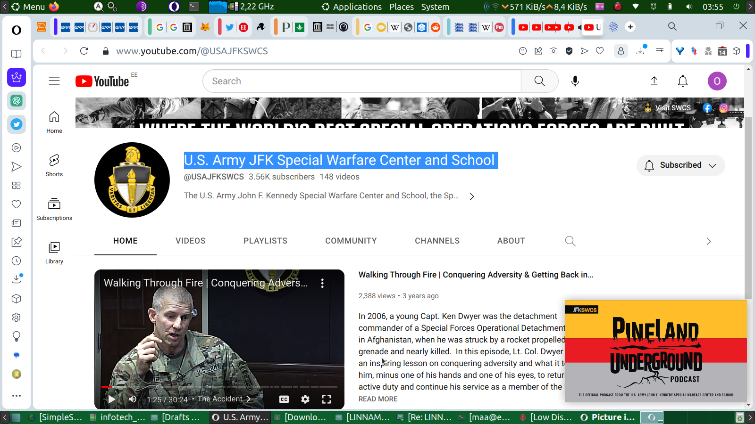Click the Visit SWCS banner link
The height and width of the screenshot is (424, 755).
click(668, 108)
